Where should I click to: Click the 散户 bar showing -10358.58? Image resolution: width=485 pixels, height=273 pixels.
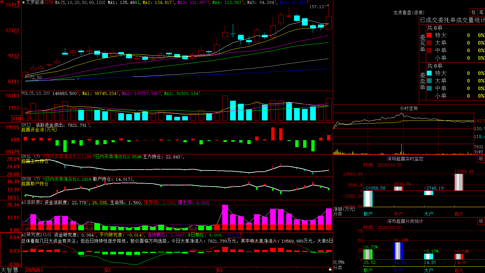coord(368,199)
